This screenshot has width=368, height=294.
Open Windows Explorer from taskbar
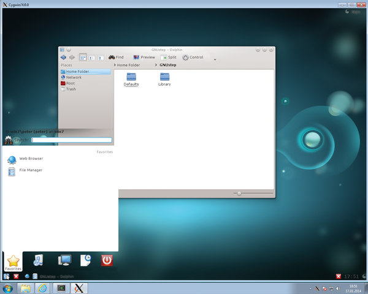point(26,288)
